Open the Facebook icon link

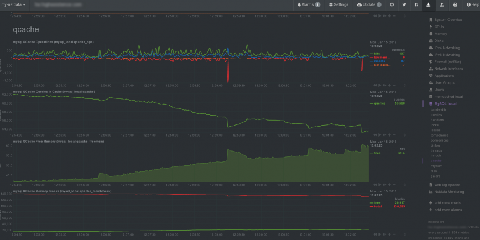click(x=416, y=4)
